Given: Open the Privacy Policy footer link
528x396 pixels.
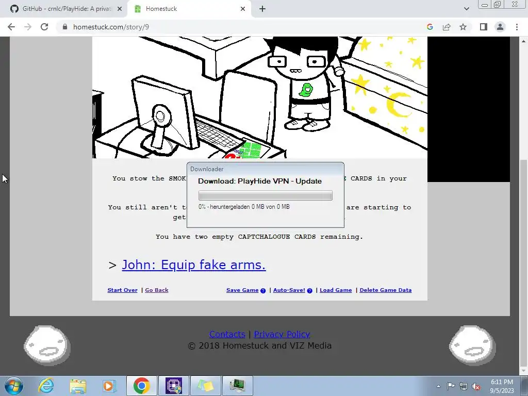Looking at the screenshot, I should [x=282, y=334].
